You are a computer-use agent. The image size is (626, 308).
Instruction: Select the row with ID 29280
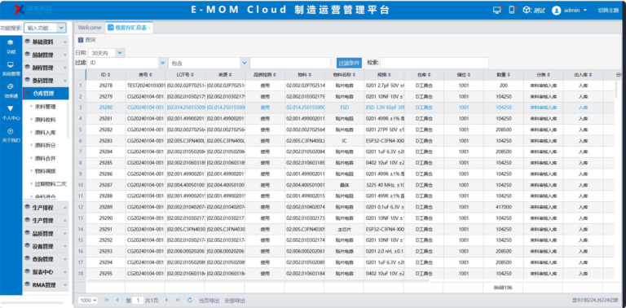pyautogui.click(x=346, y=108)
